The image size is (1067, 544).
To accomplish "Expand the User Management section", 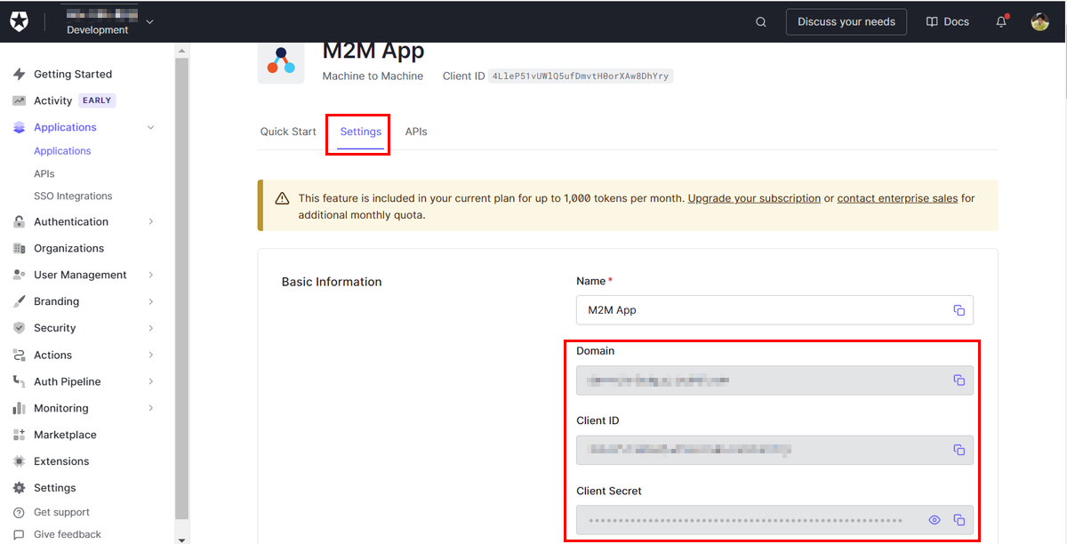I will tap(80, 275).
